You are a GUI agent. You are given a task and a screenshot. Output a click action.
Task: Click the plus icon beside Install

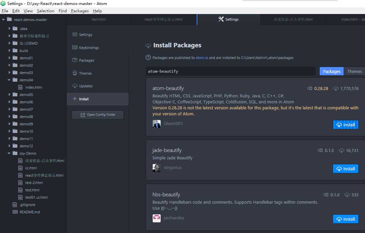click(75, 99)
